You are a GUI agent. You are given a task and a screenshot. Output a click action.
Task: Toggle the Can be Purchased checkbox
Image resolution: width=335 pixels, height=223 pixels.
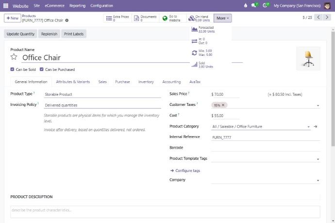pyautogui.click(x=42, y=69)
